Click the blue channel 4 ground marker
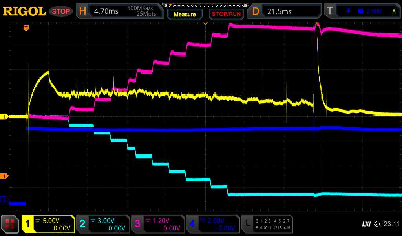402x236 pixels. point(4,199)
